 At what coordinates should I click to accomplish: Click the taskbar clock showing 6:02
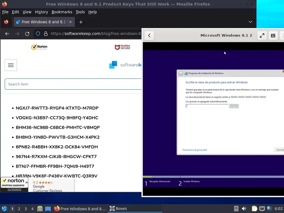click(278, 209)
